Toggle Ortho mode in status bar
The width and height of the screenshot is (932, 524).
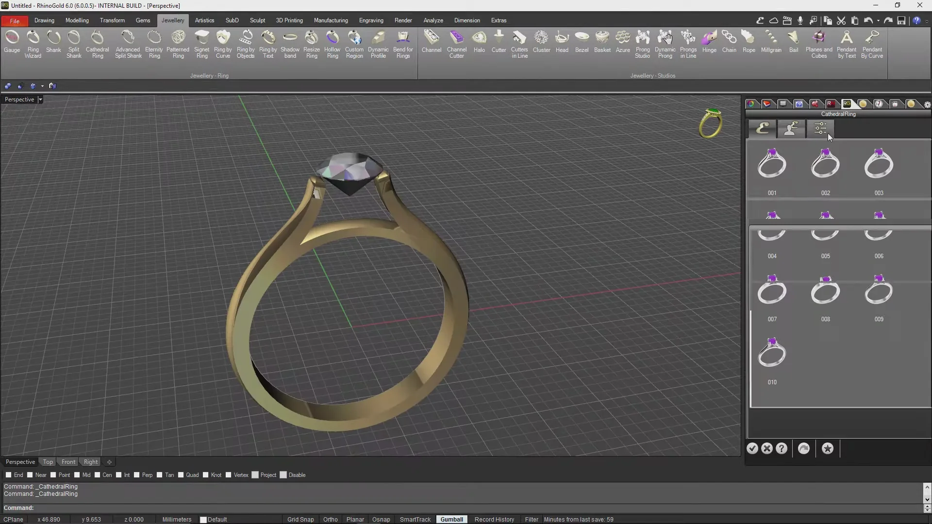pyautogui.click(x=330, y=519)
